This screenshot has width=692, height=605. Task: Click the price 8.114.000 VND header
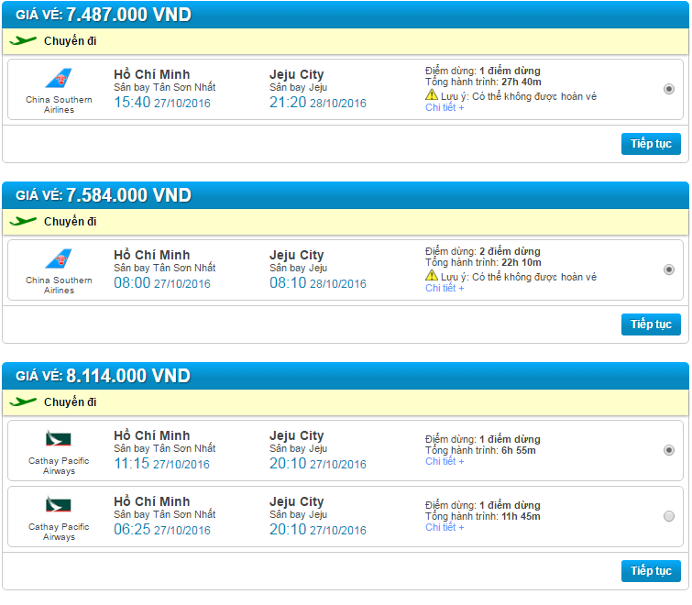(x=128, y=376)
